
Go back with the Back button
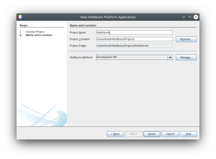pyautogui.click(x=115, y=134)
